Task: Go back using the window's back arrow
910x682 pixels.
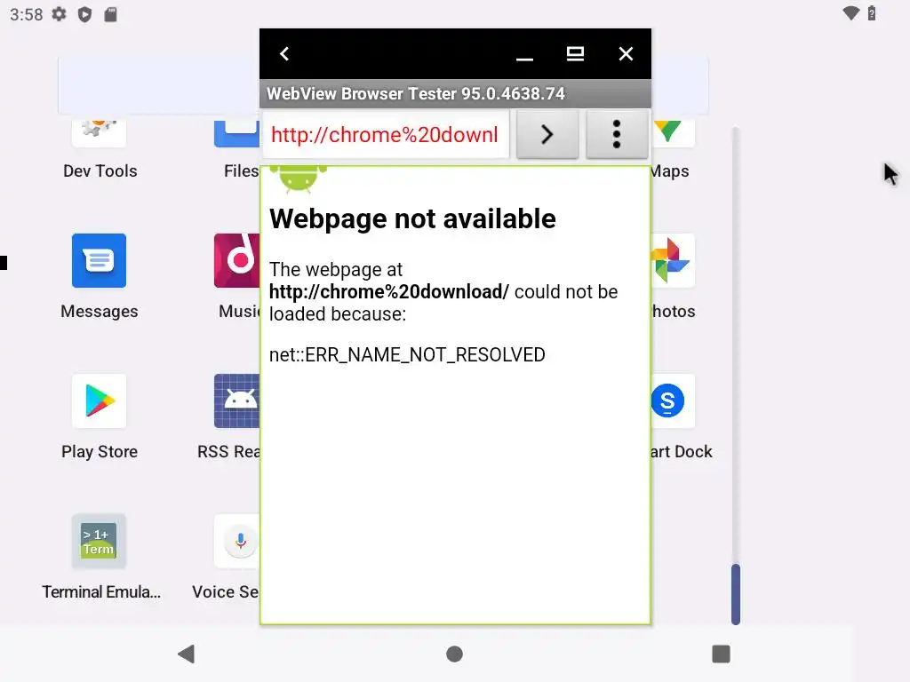Action: pos(284,54)
